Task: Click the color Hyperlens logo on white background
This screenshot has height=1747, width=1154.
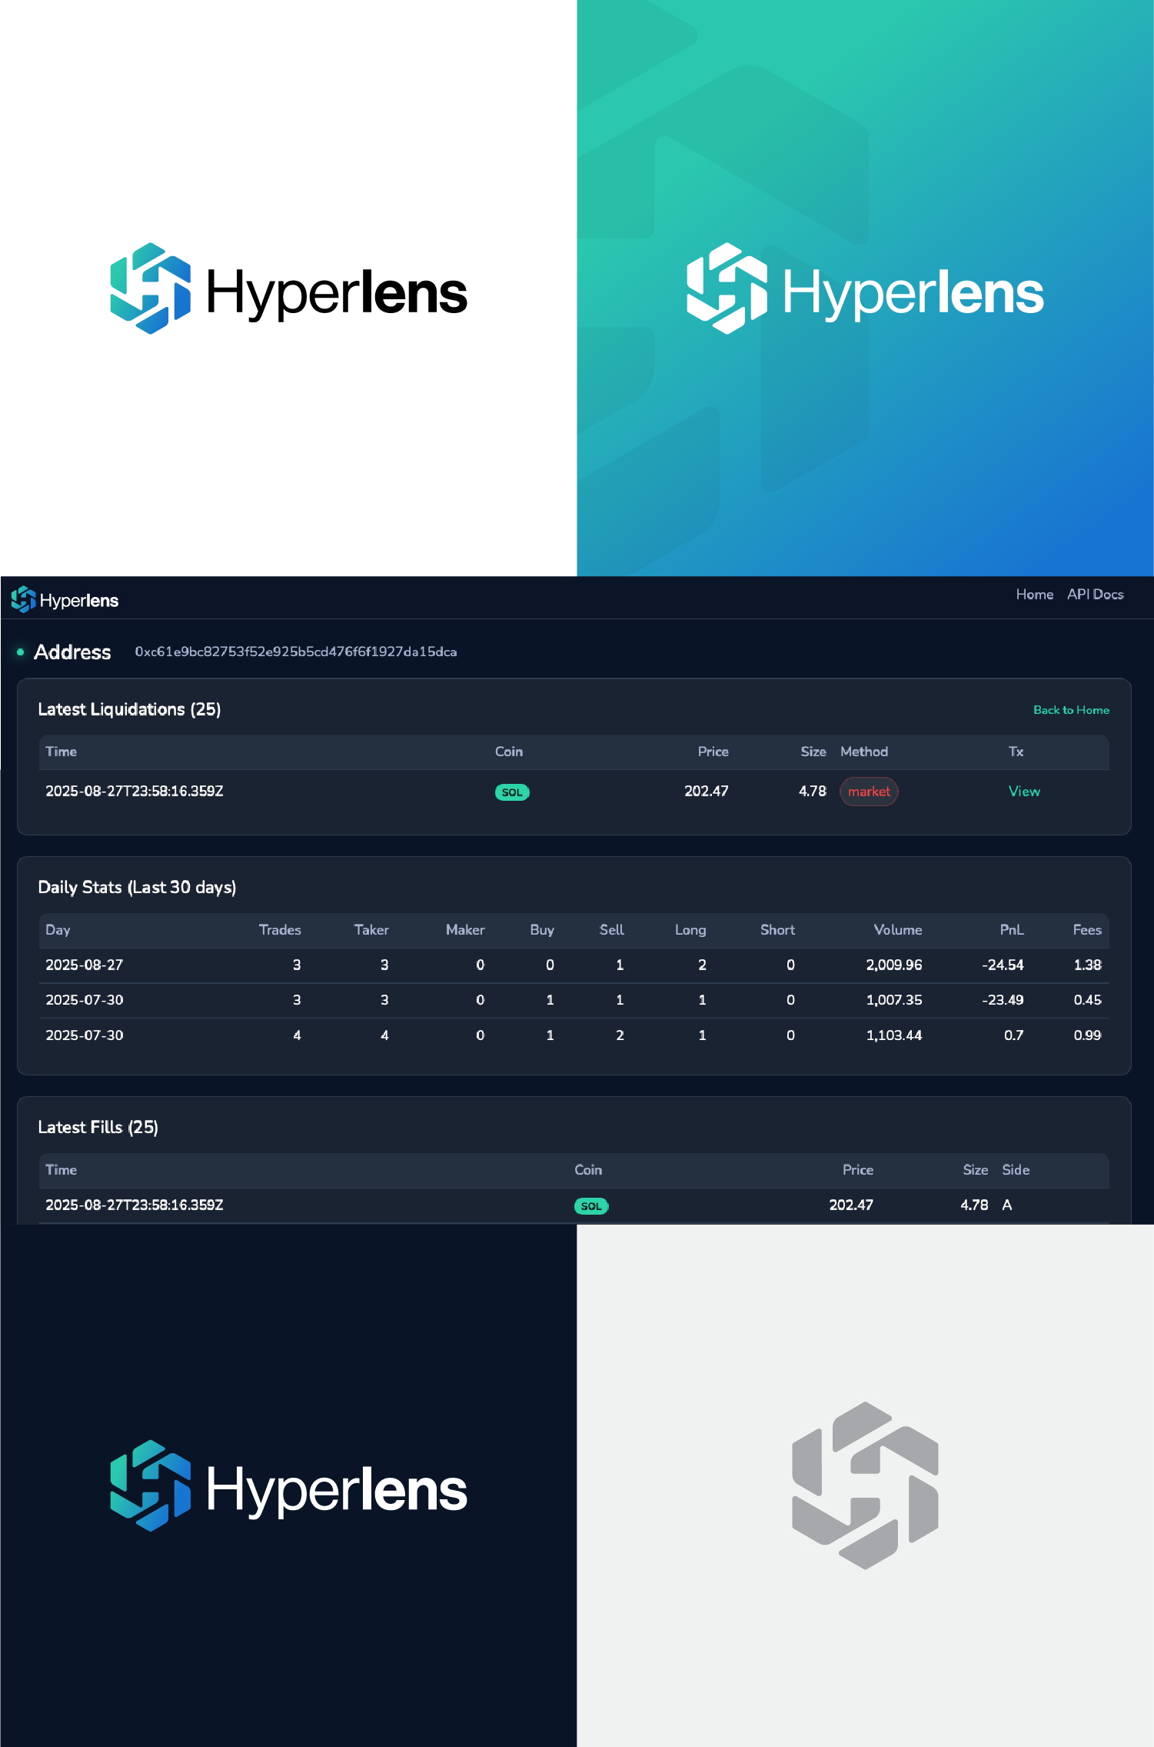Action: click(x=288, y=288)
